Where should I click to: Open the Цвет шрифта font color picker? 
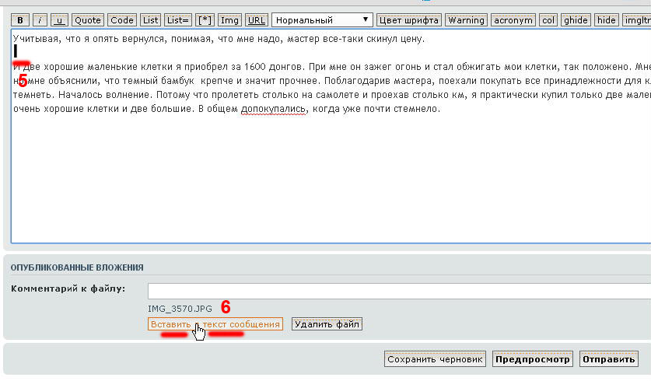(x=409, y=20)
